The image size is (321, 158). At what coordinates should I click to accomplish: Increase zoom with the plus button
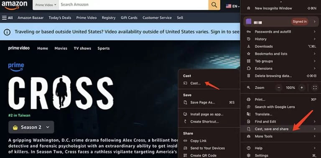pos(302,88)
